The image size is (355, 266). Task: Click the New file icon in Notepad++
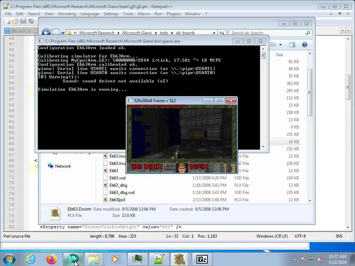click(8, 21)
